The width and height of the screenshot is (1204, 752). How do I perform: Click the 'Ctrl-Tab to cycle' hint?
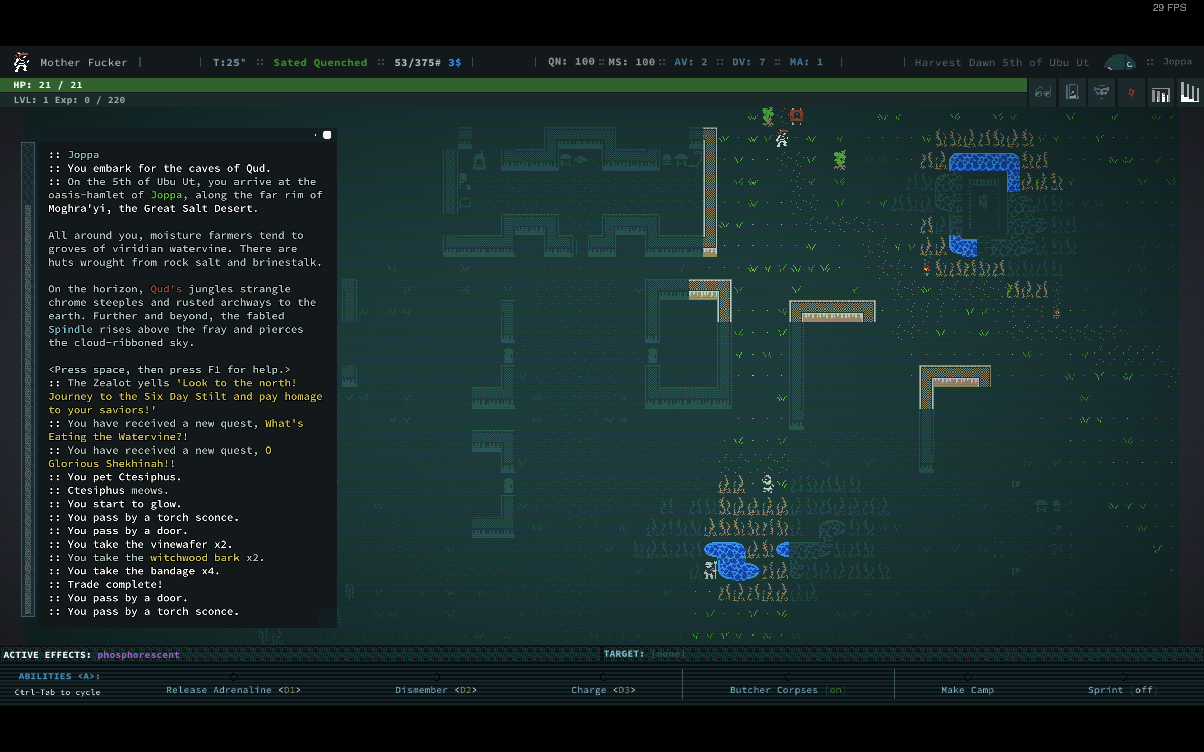(x=57, y=692)
